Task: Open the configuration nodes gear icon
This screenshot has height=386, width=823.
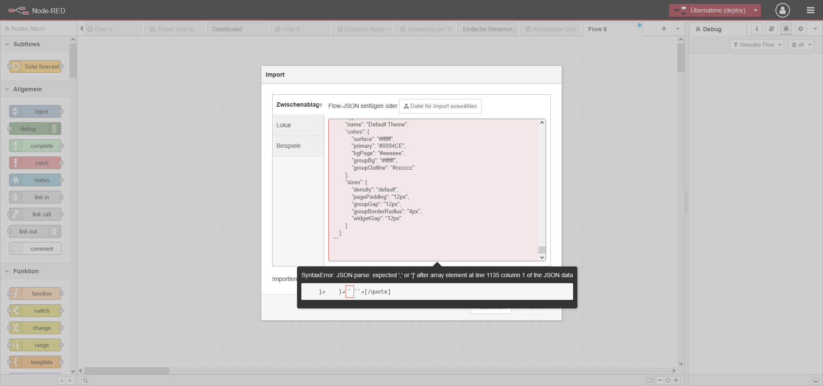Action: click(800, 29)
